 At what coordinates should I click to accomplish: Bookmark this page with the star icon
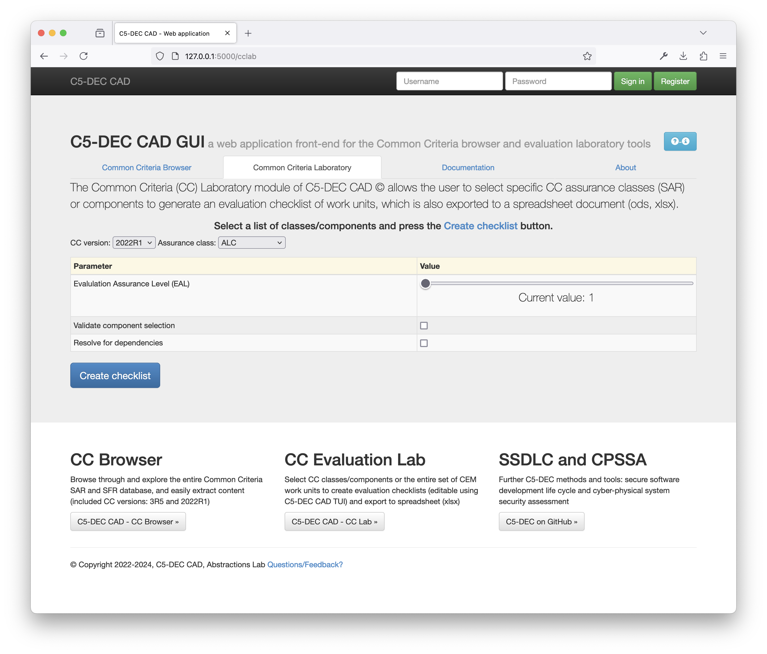pos(587,56)
